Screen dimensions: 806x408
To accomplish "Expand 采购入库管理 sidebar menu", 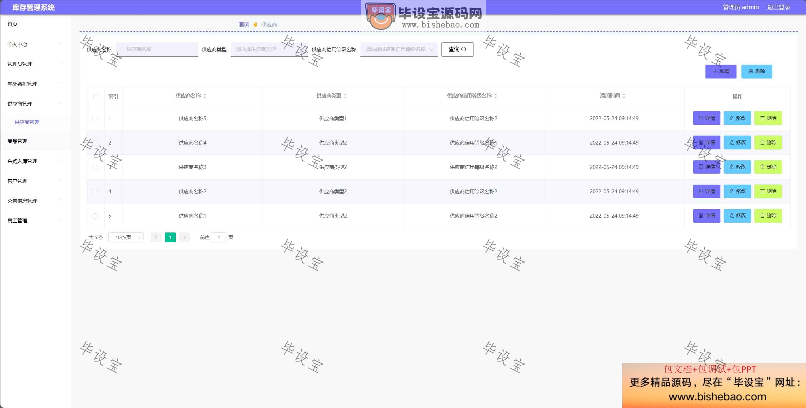I will pos(35,161).
